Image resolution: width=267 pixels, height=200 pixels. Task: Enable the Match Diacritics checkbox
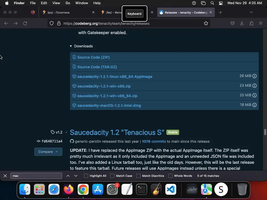point(138,176)
